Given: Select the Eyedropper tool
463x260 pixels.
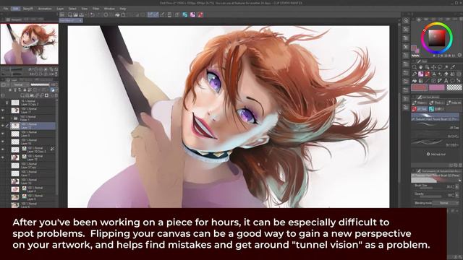Looking at the screenshot, I should (453, 67).
